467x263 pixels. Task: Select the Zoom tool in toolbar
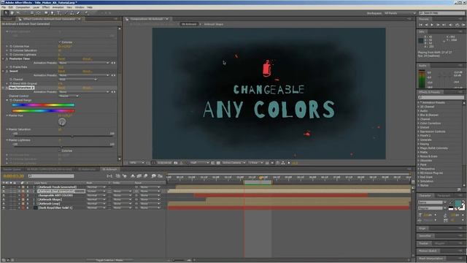[18, 13]
